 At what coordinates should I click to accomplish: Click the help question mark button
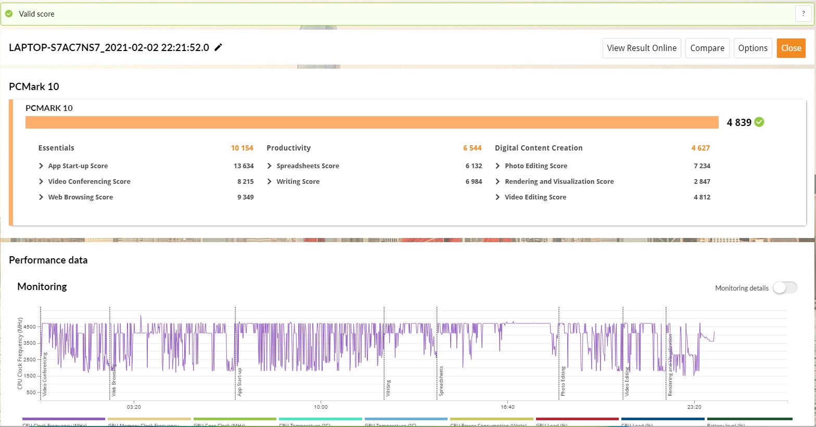coord(803,14)
